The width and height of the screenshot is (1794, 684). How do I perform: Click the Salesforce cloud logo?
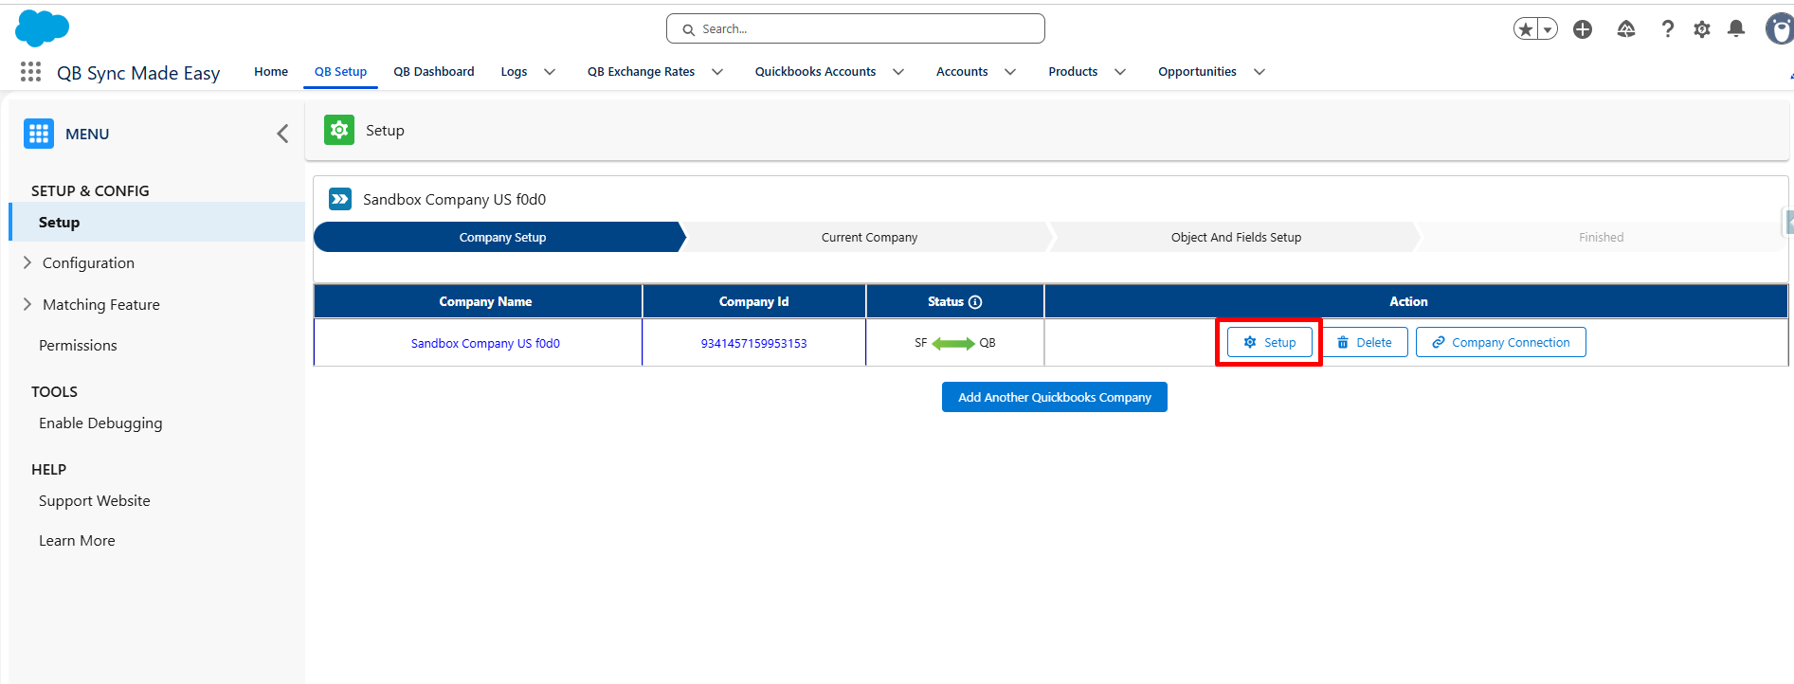pyautogui.click(x=42, y=28)
